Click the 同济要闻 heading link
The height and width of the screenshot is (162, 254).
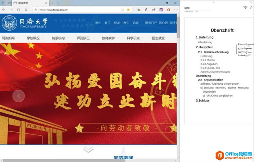[x=123, y=158]
